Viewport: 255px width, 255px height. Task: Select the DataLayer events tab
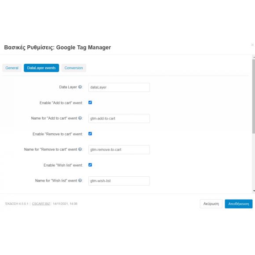41,68
